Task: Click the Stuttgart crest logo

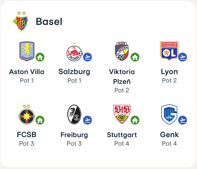Action: 122,114
